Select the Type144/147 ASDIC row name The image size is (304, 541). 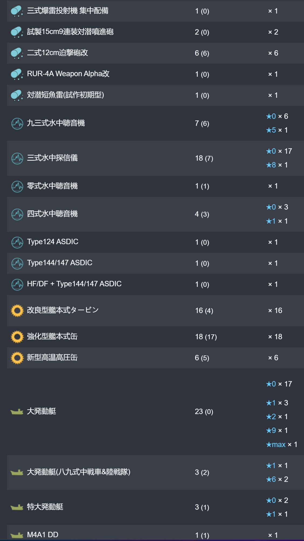[x=60, y=263]
